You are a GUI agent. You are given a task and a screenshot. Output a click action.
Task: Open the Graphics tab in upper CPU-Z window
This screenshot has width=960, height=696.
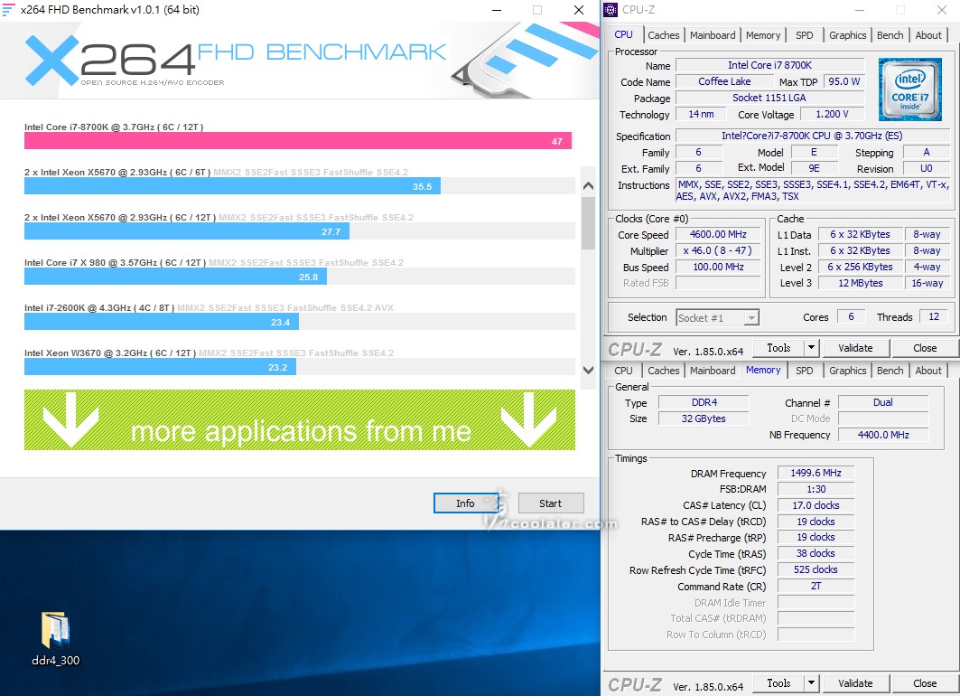[x=847, y=35]
